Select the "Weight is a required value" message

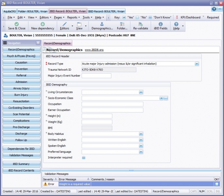74,184
